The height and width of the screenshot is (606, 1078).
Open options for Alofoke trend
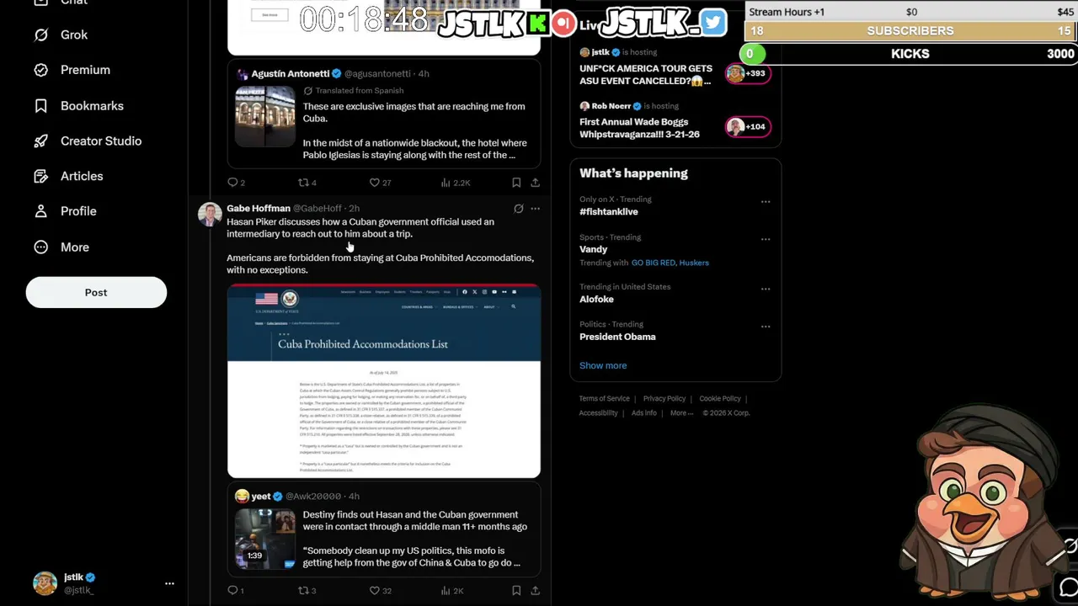(x=766, y=289)
